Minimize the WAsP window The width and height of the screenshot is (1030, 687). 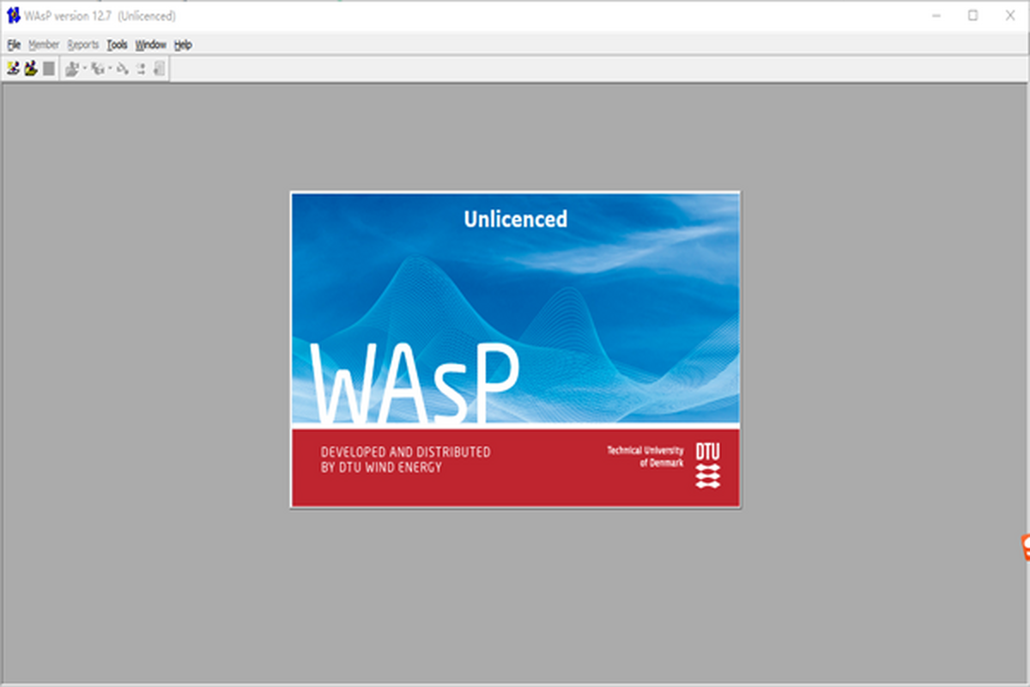pos(936,15)
